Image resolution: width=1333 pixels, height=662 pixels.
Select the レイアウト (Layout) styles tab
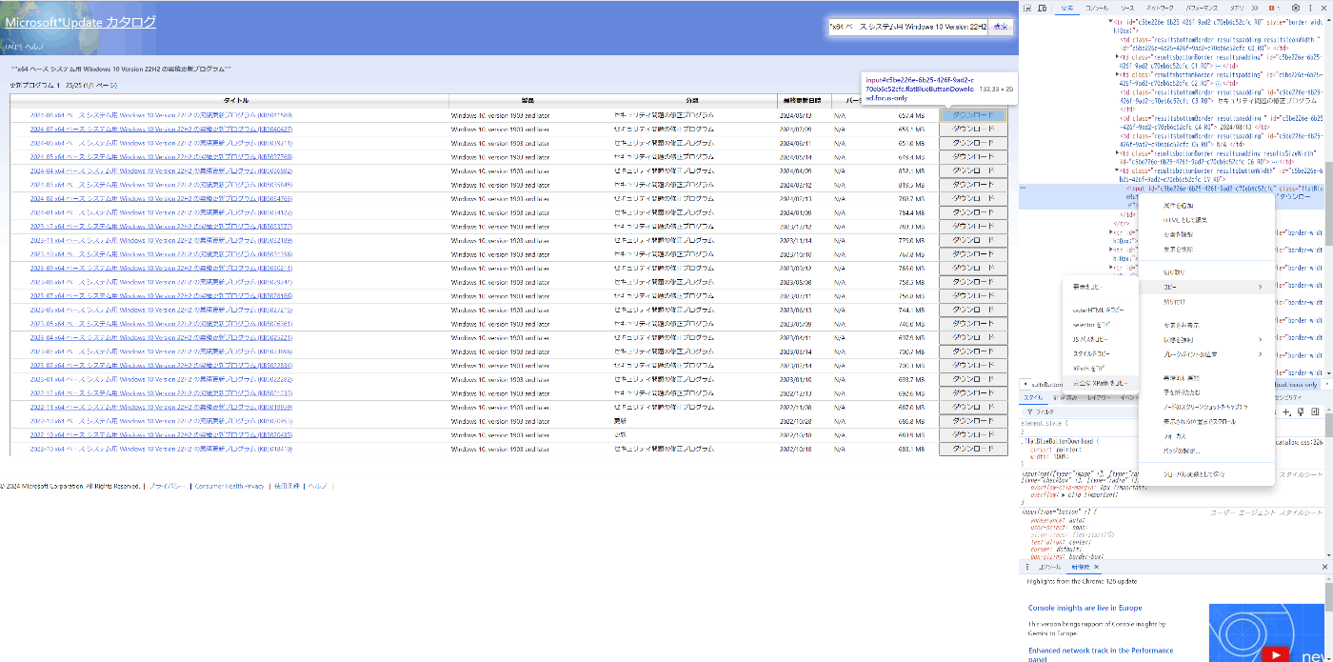1097,397
